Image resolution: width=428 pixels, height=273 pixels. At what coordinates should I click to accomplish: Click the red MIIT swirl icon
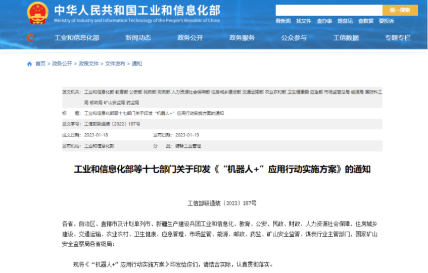point(30,37)
